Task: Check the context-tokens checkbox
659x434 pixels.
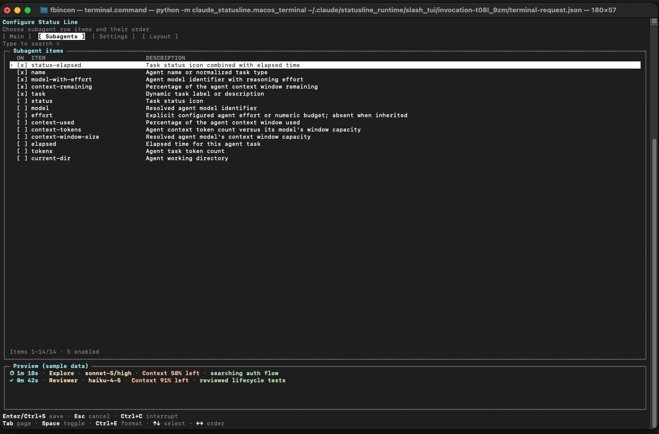Action: (23, 130)
